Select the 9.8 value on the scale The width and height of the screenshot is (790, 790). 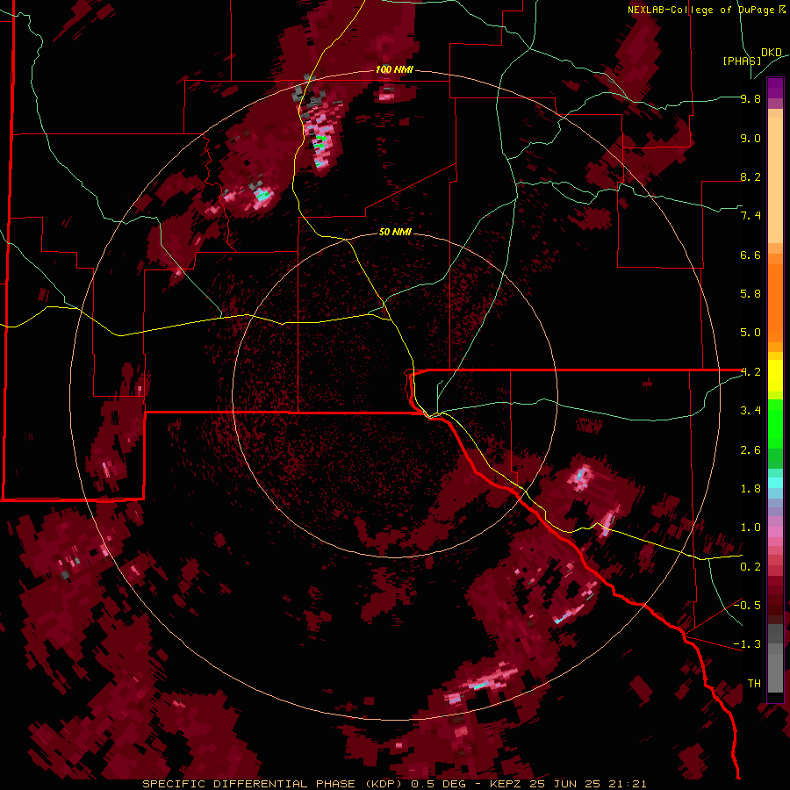point(750,98)
